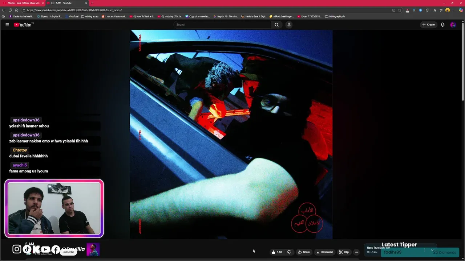Open the How To Track a B... bookmark

142,16
